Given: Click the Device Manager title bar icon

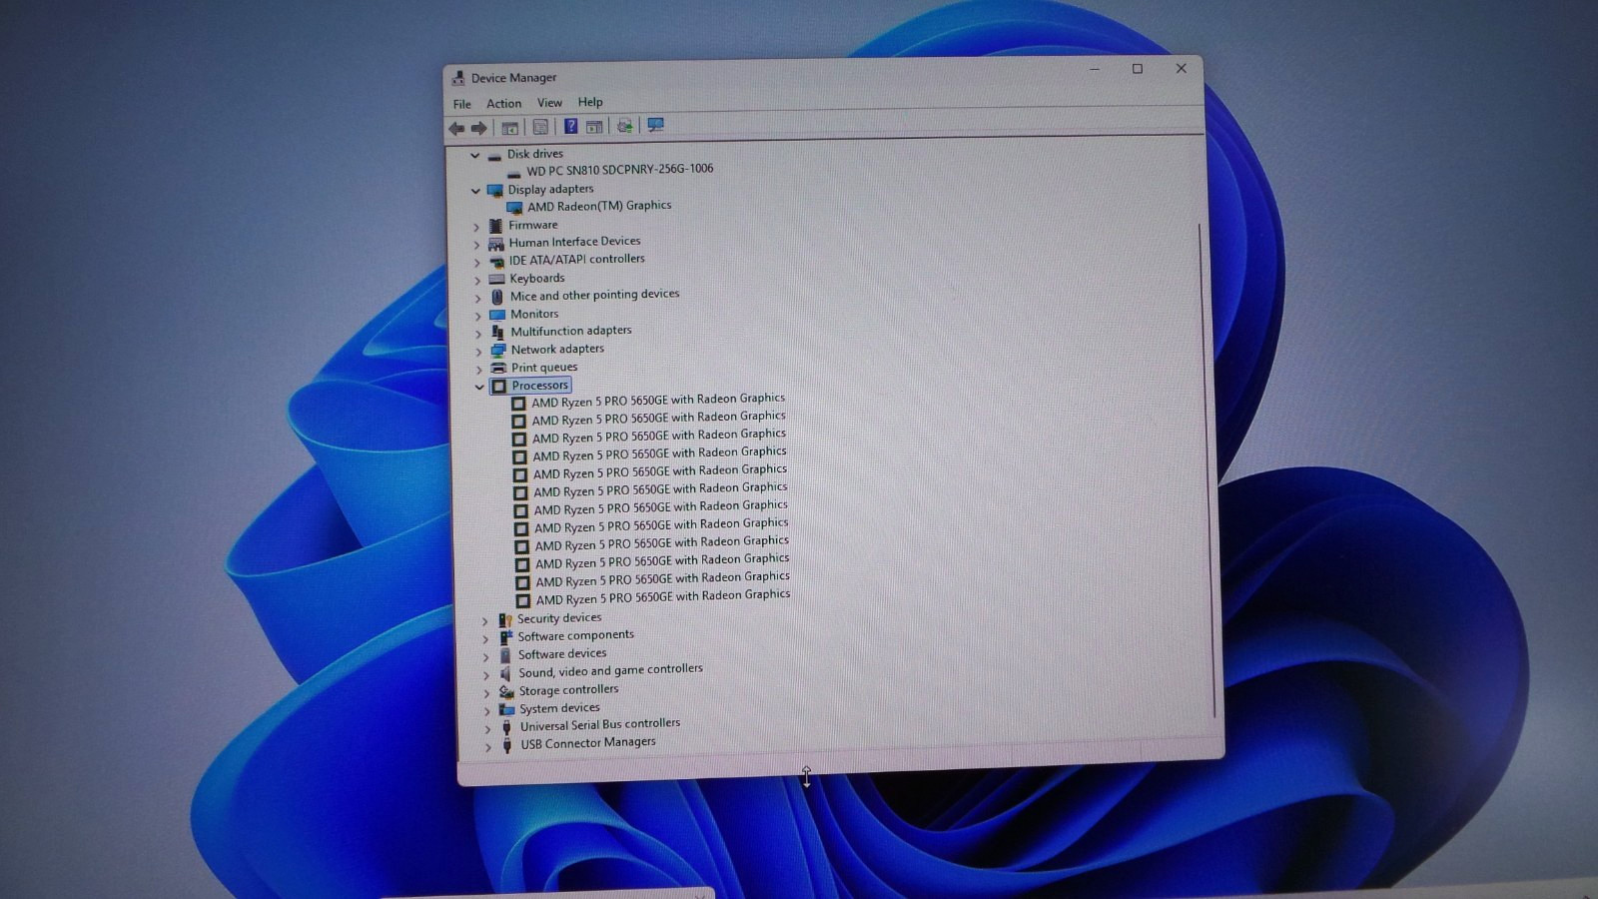Looking at the screenshot, I should [x=458, y=78].
